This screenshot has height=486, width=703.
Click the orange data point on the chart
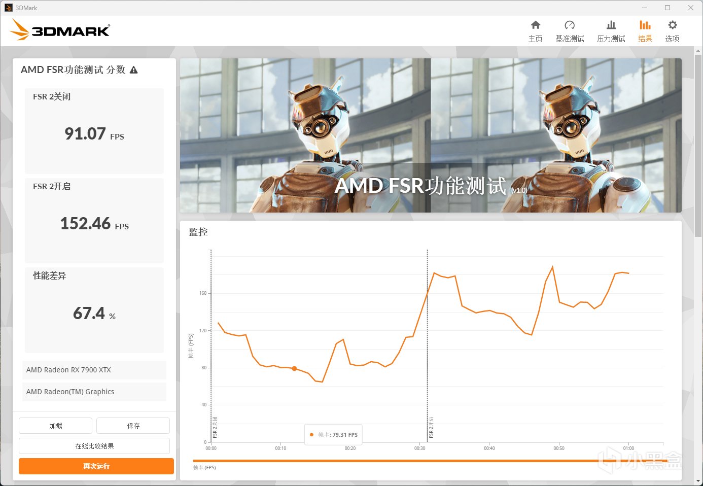point(294,369)
